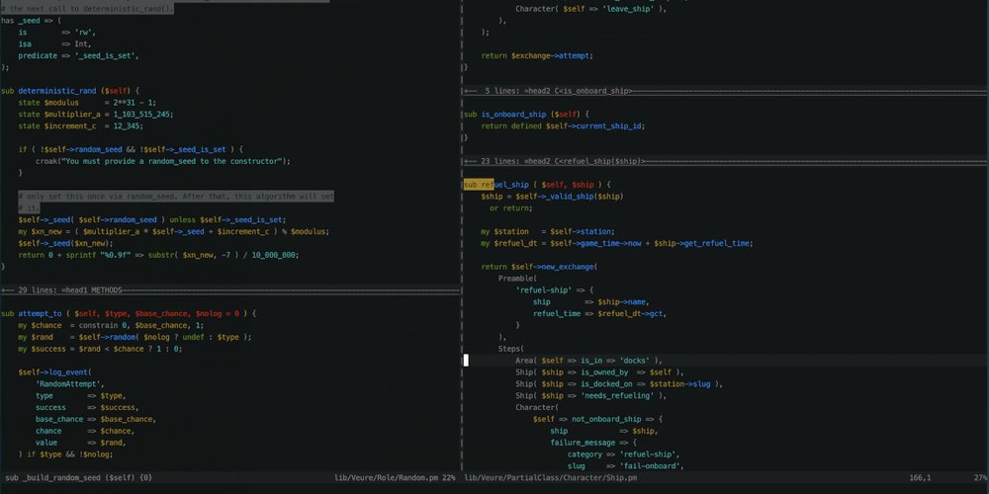
Task: Click the 'state $modulus = 2**31 - 1;' line
Action: click(x=88, y=103)
